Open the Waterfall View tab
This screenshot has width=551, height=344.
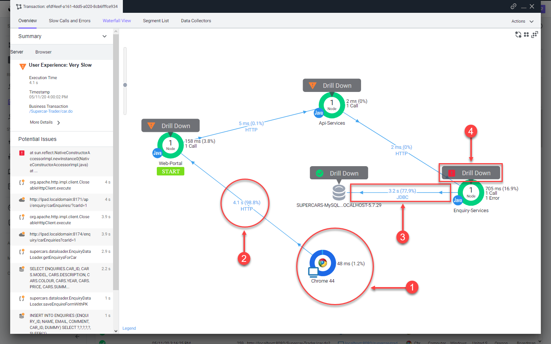(117, 21)
